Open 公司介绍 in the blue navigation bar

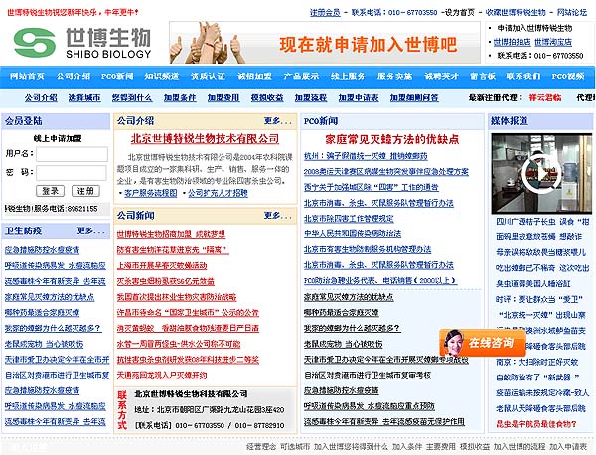coord(74,76)
